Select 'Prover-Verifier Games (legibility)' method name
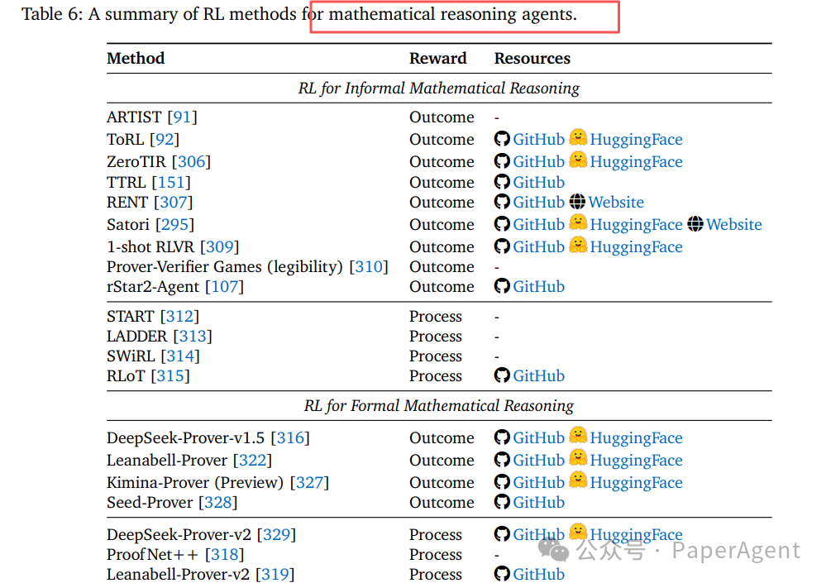The width and height of the screenshot is (826, 583). pos(225,267)
